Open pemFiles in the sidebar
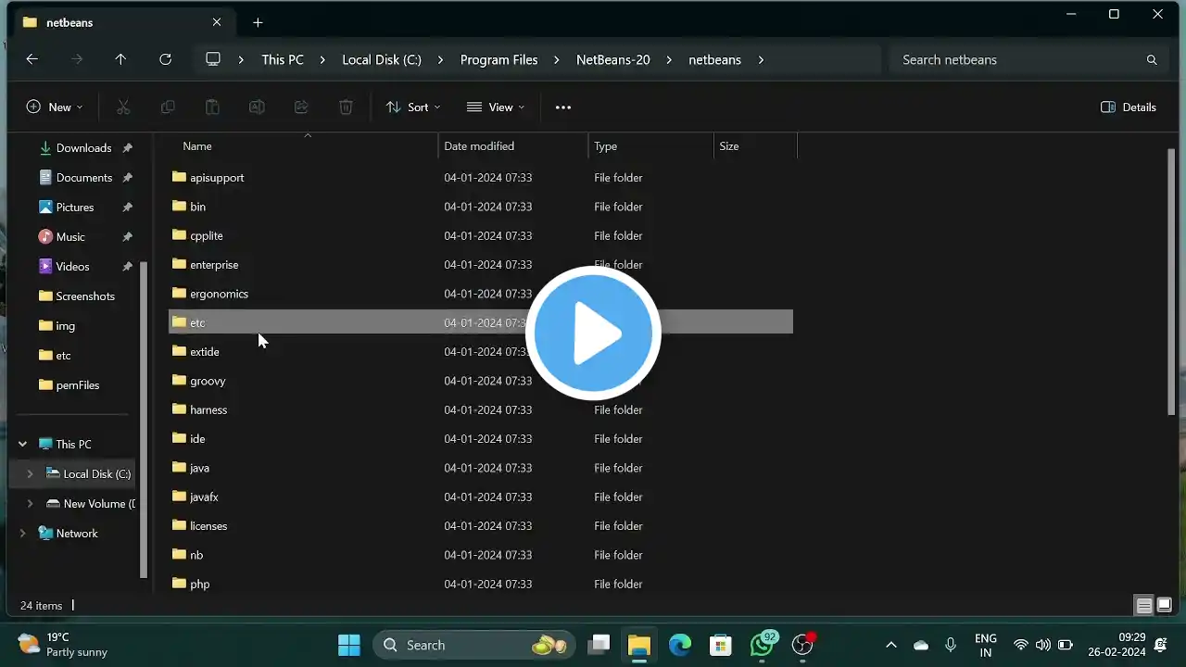 (78, 385)
